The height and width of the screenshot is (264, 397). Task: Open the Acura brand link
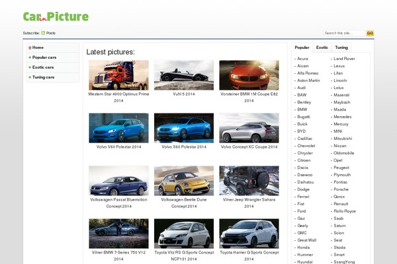coord(302,59)
